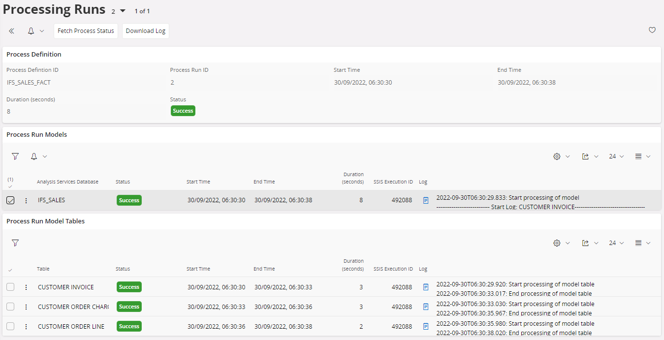664x340 pixels.
Task: Click the favorite heart icon at top right
Action: (652, 30)
